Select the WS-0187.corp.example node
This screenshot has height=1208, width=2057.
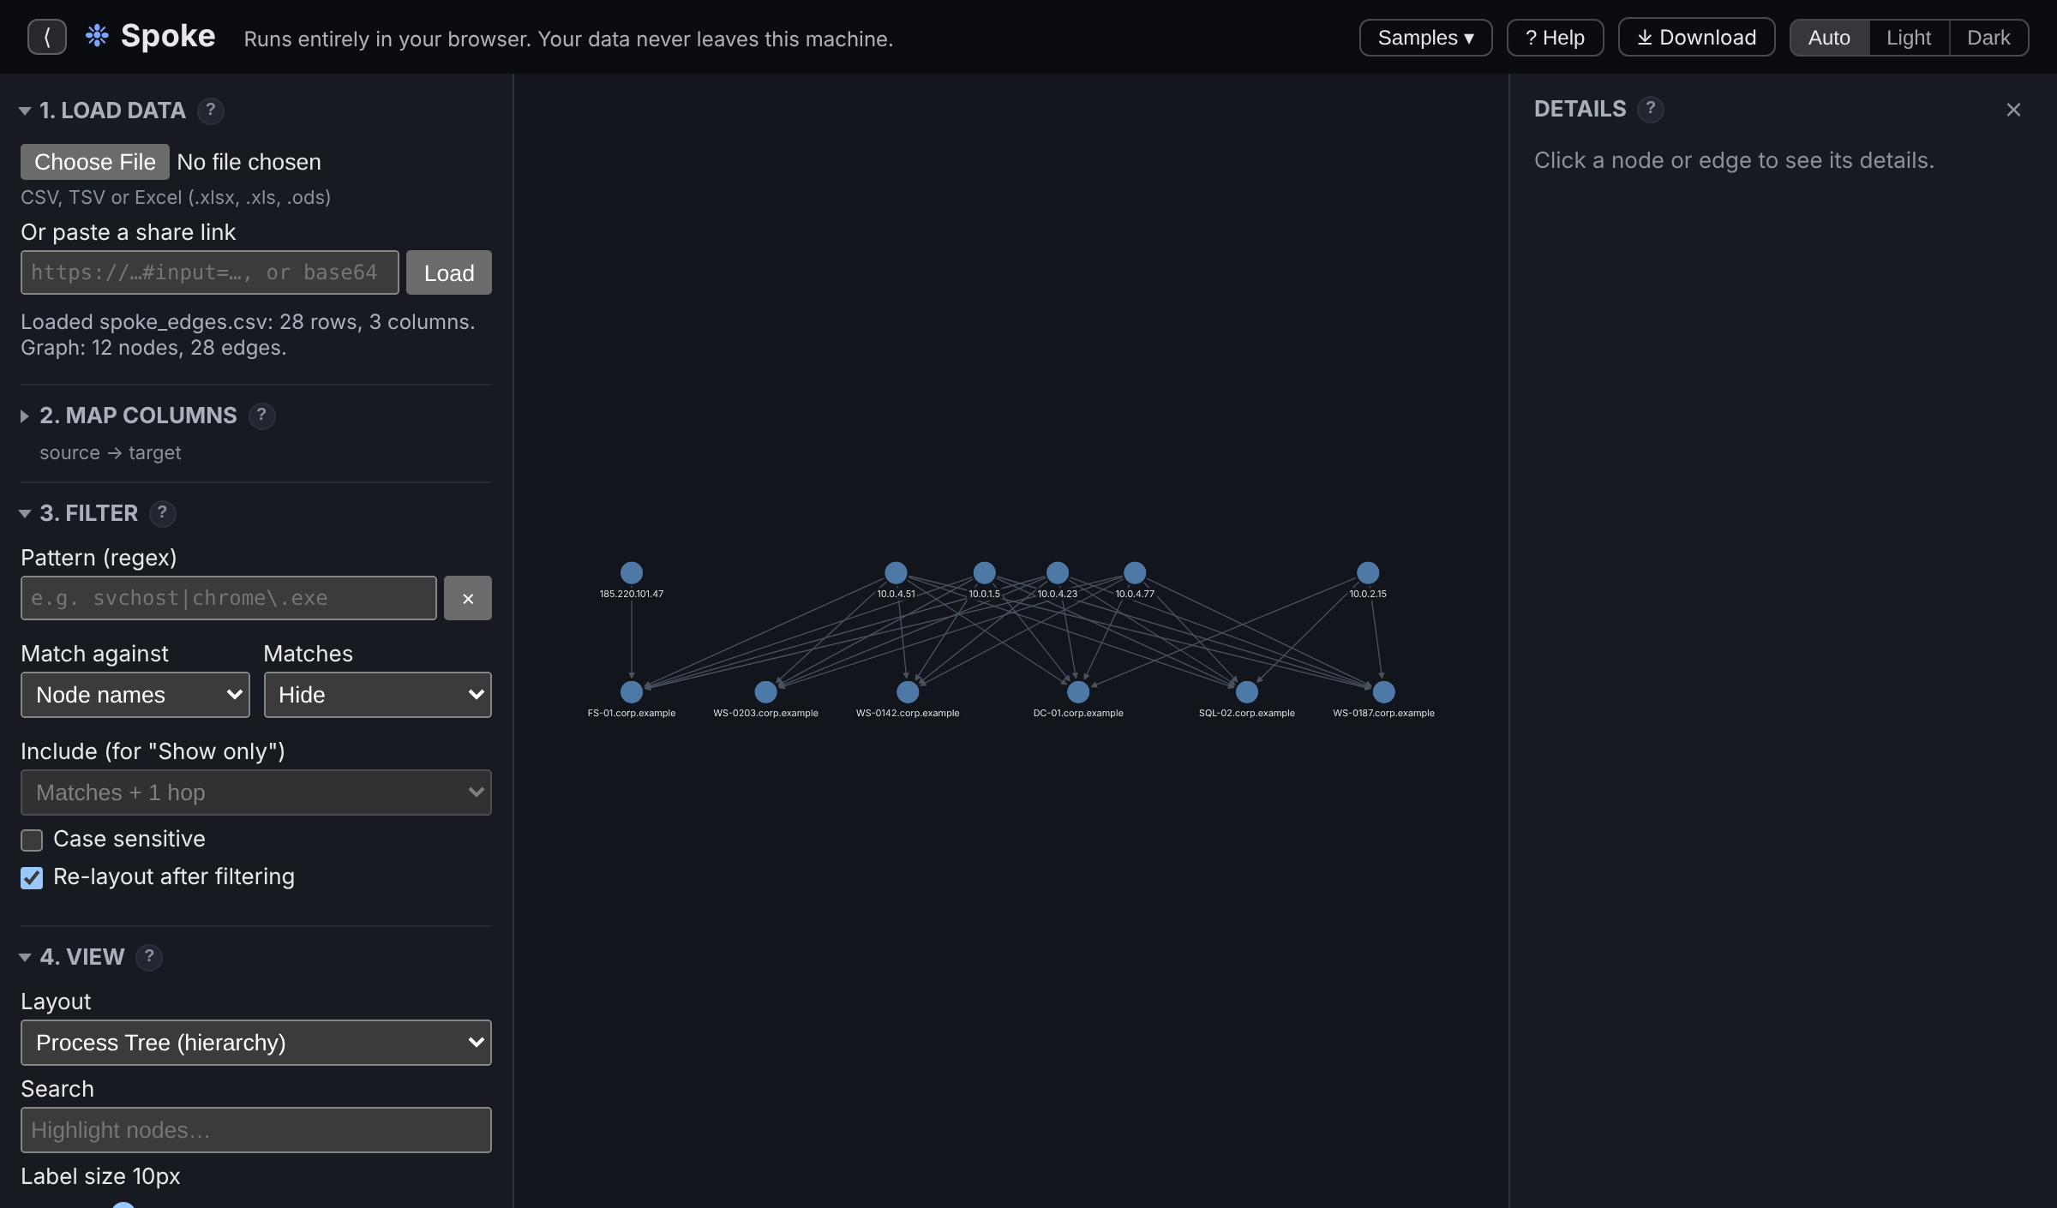click(1384, 691)
